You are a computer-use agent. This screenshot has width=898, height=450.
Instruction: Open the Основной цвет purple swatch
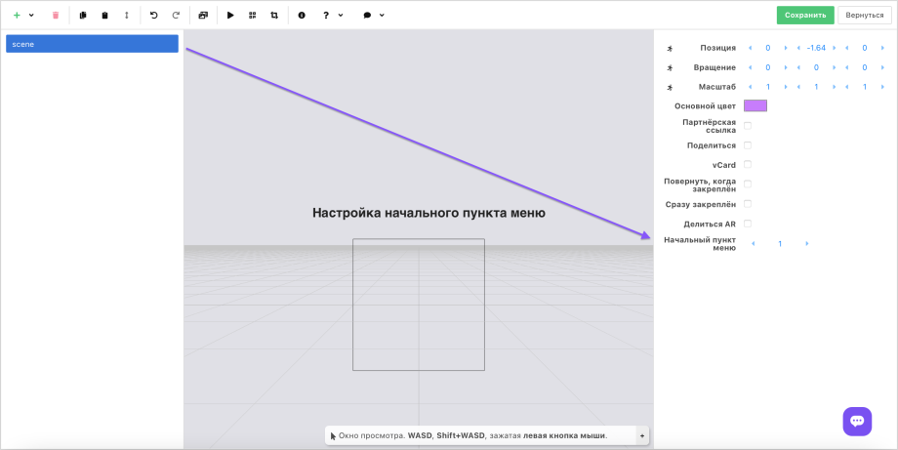click(x=755, y=105)
